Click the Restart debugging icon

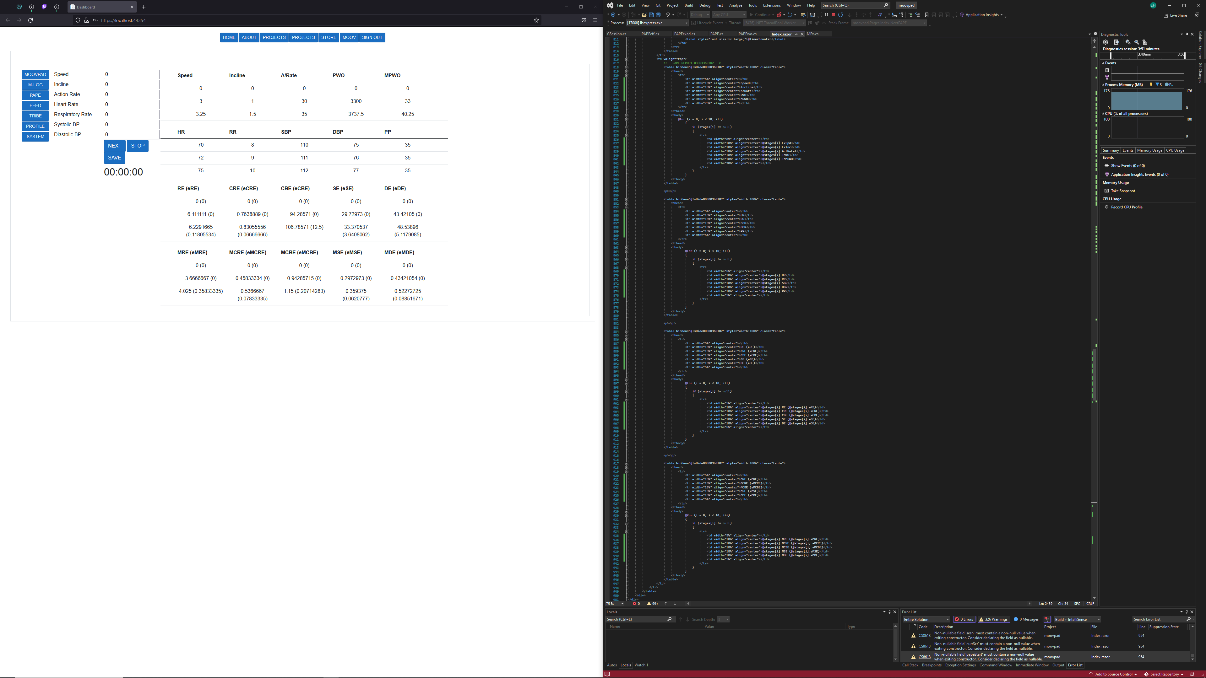pos(840,15)
